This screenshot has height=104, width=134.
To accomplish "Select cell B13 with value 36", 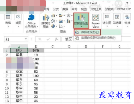I will 36,101.
